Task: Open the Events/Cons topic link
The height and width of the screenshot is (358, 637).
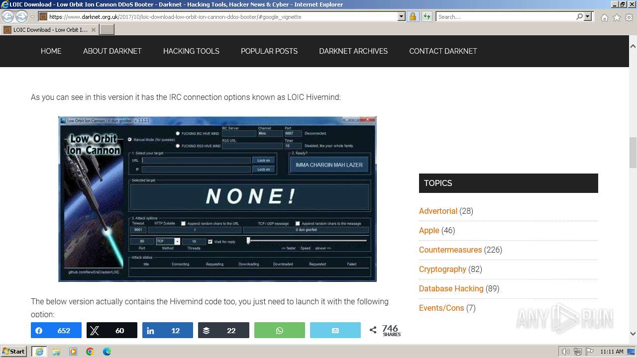Action: [441, 308]
